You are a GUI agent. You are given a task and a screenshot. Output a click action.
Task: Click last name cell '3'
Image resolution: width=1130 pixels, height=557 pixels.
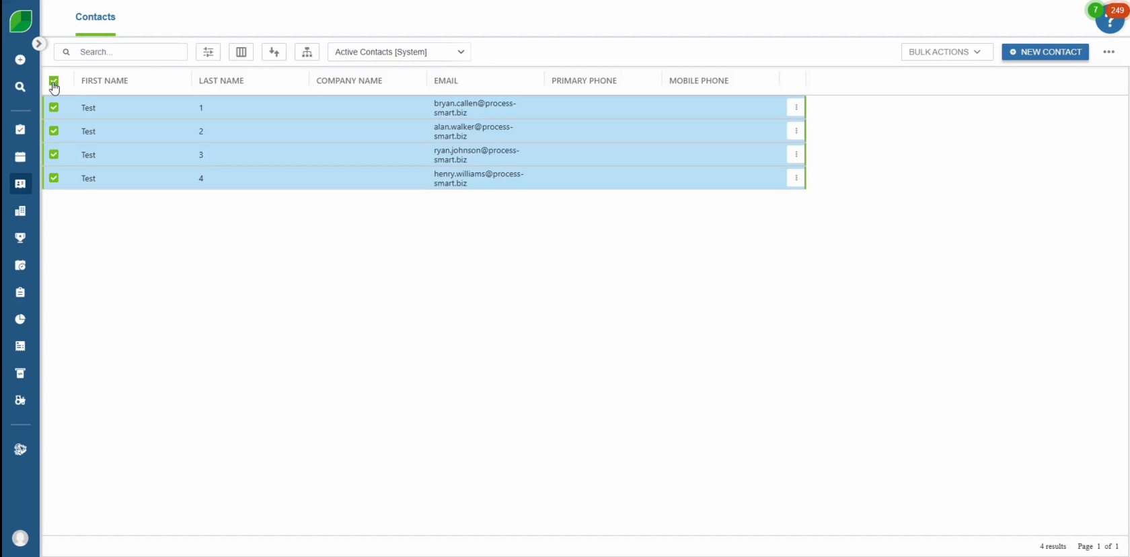(201, 155)
